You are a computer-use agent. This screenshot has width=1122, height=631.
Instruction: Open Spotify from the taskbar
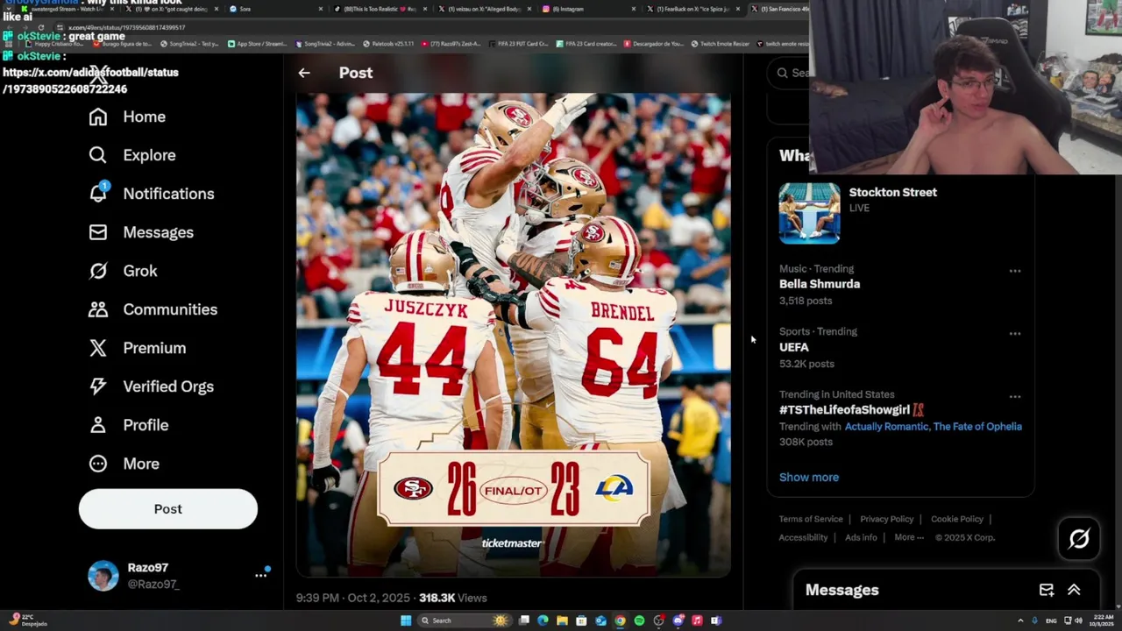coord(639,620)
